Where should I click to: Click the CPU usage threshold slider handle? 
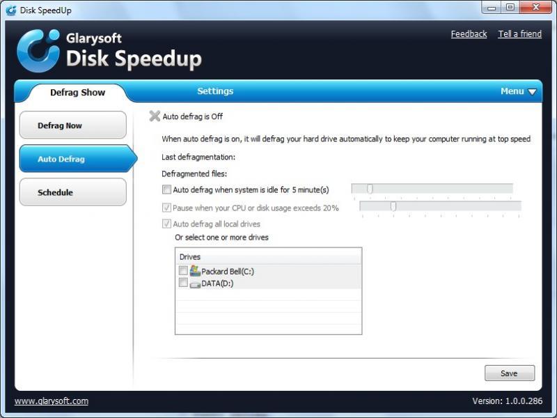pyautogui.click(x=393, y=206)
